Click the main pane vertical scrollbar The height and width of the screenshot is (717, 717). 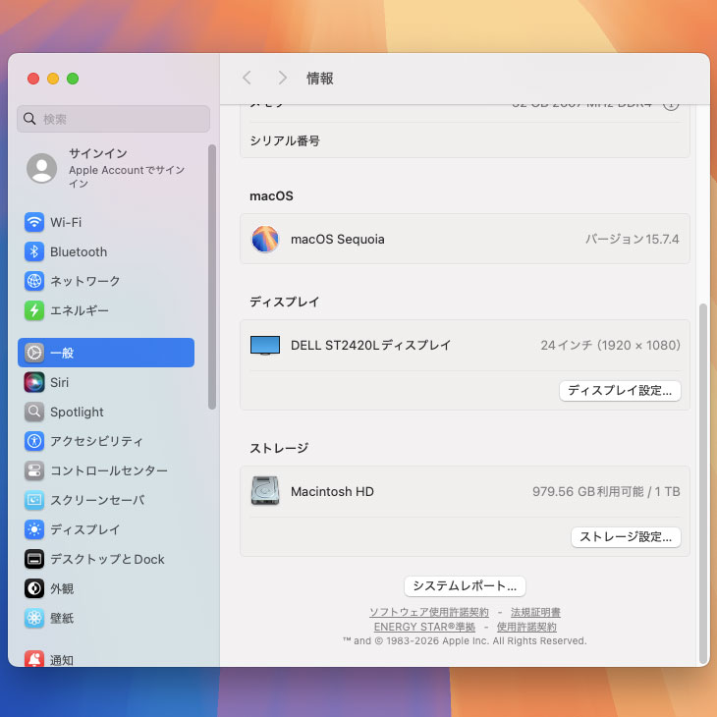click(702, 481)
